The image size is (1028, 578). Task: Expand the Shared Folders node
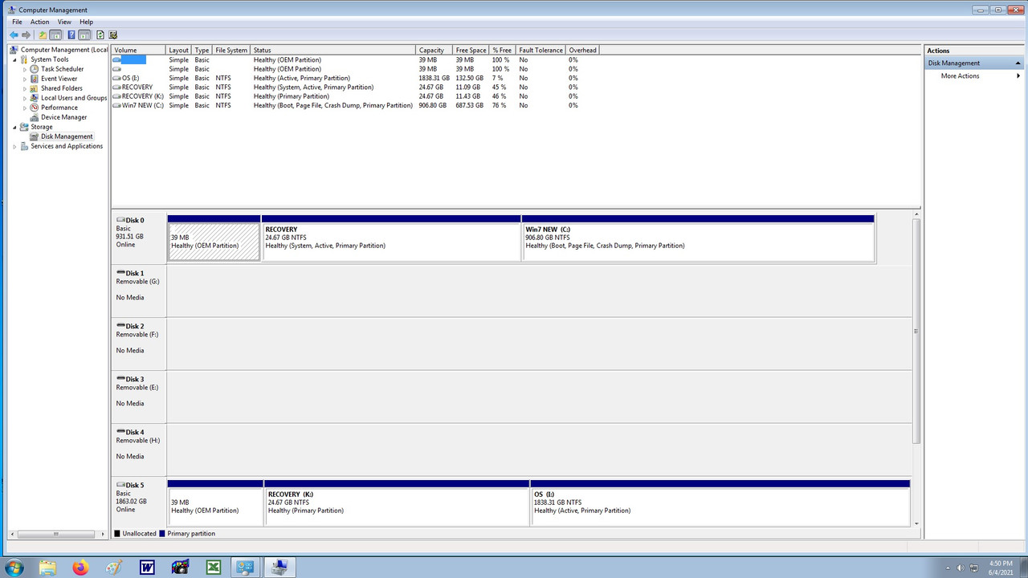point(24,88)
